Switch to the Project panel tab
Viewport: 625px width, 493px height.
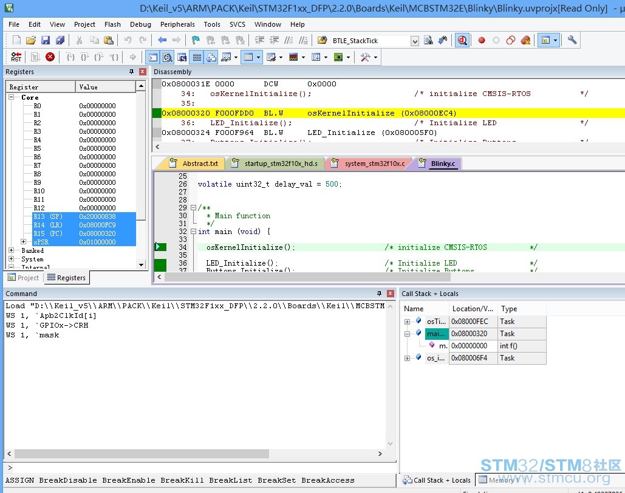(x=24, y=278)
